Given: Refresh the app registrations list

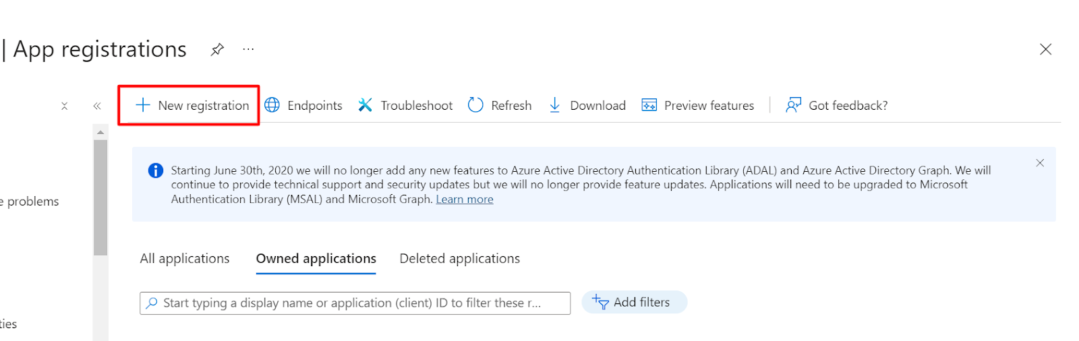Looking at the screenshot, I should pos(500,105).
